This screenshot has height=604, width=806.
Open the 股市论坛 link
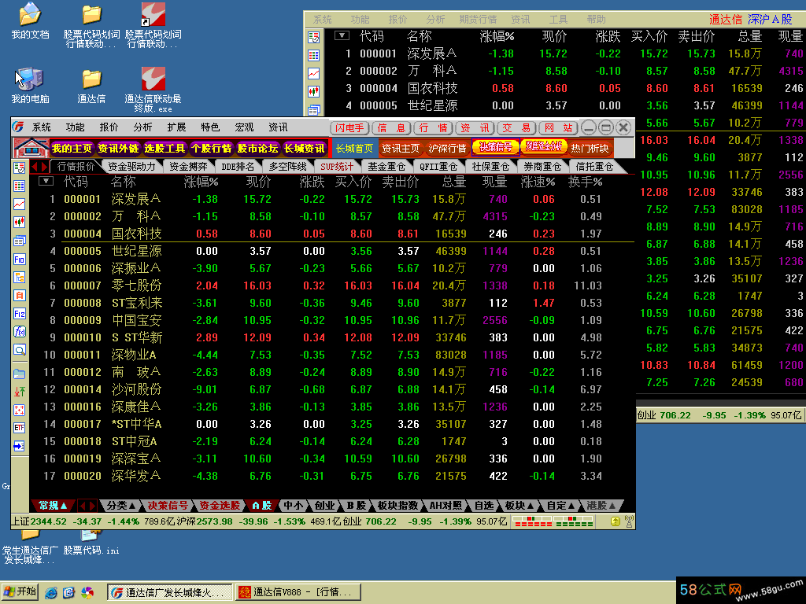tap(257, 149)
